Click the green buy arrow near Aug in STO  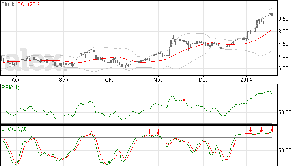tap(18, 162)
